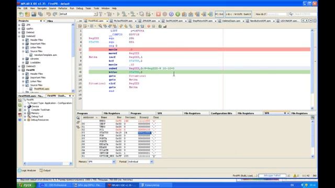
Task: Click the Redo toolbar icon
Action: point(55,14)
